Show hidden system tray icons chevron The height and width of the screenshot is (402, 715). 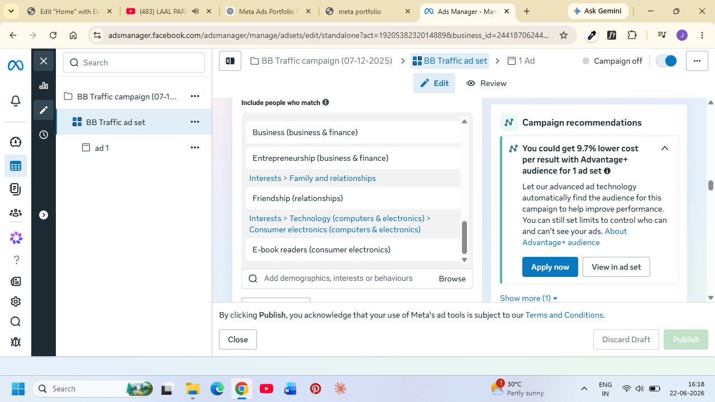tap(584, 389)
